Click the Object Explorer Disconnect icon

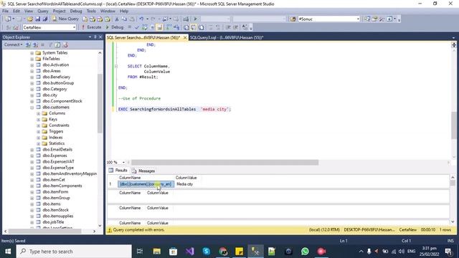[35, 44]
